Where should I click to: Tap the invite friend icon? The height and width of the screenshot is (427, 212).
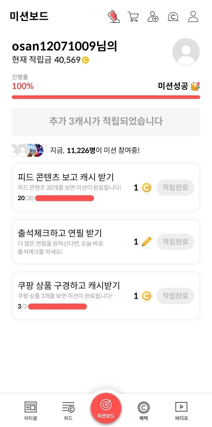pyautogui.click(x=153, y=17)
